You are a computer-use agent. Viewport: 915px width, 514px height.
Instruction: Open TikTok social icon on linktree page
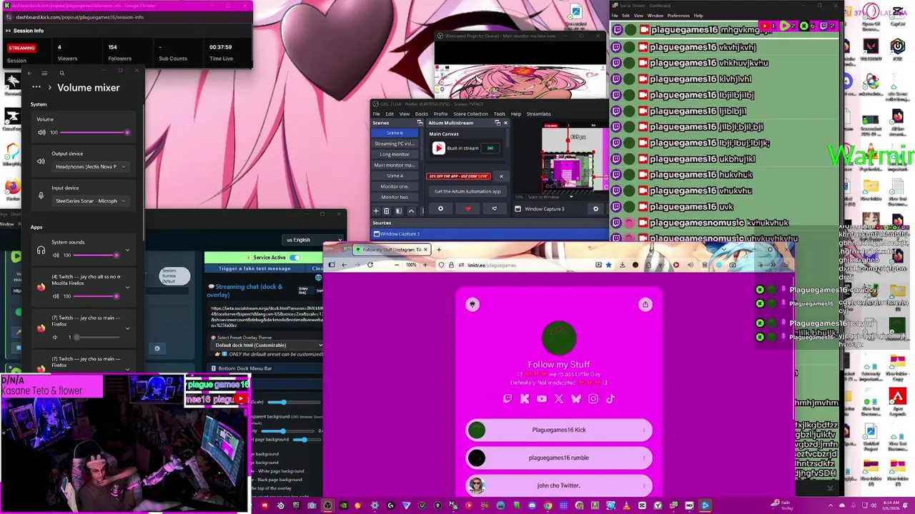[x=610, y=399]
